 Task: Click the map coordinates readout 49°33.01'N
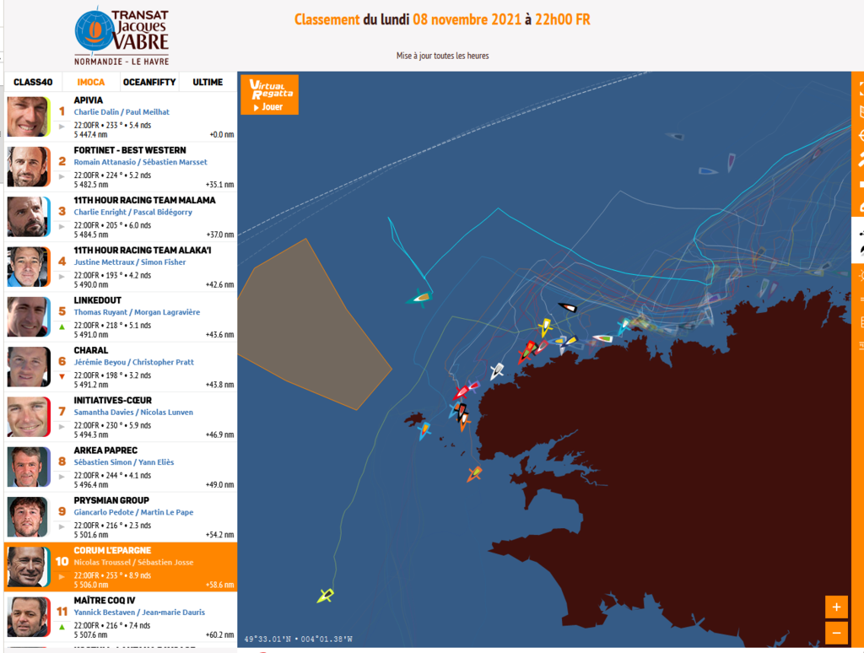(x=299, y=640)
